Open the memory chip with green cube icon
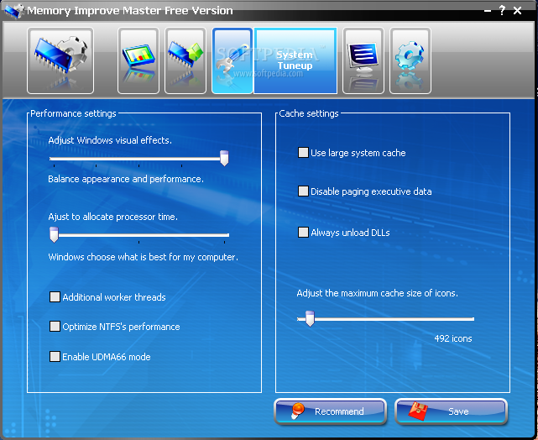Viewport: 538px width, 440px height. [185, 60]
